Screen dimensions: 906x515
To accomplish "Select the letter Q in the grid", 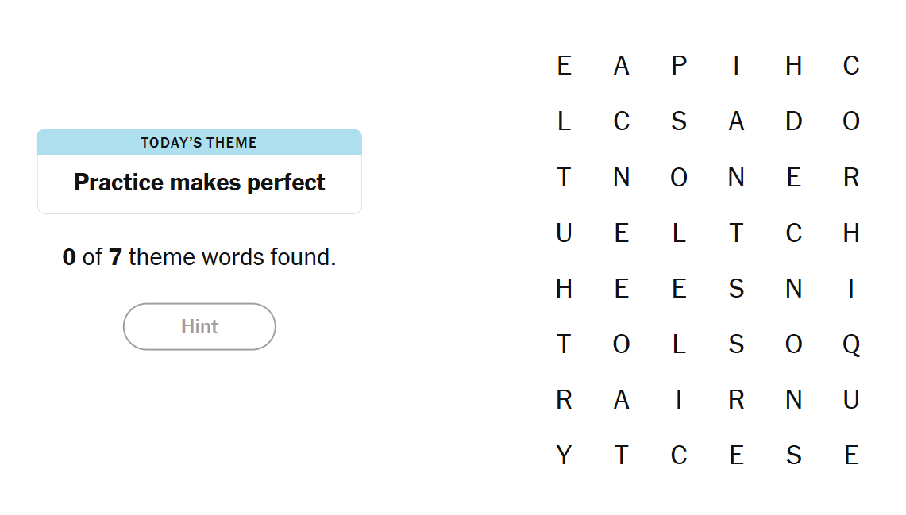I will coord(851,344).
